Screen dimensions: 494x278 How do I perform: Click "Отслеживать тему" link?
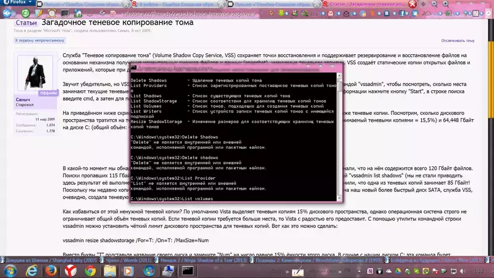coord(458,41)
